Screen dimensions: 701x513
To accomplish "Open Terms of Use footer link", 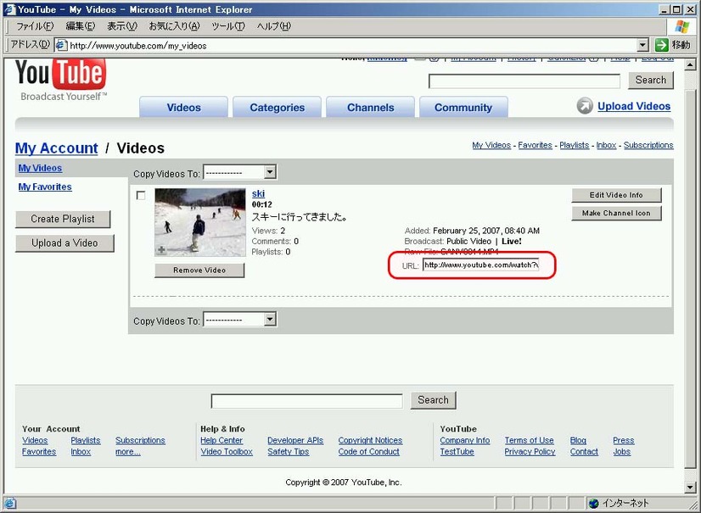I will click(x=529, y=440).
